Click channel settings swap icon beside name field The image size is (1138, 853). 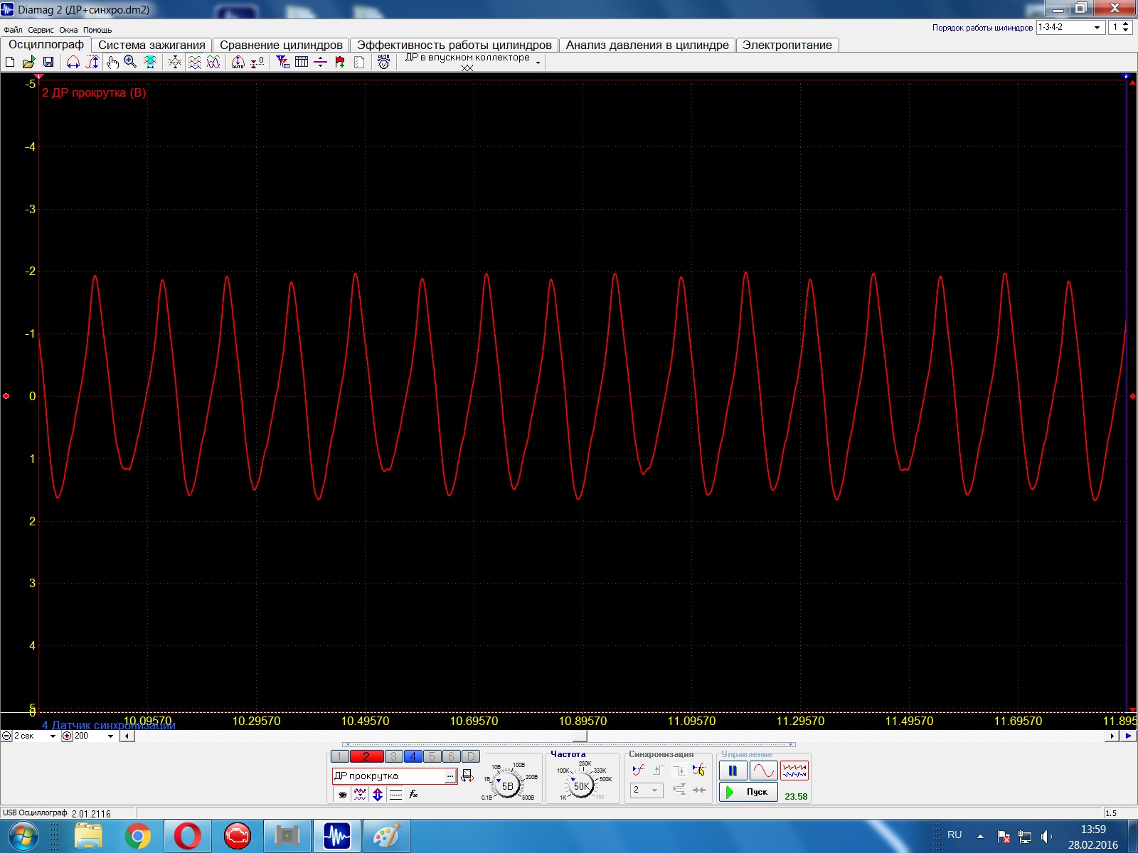pyautogui.click(x=467, y=776)
